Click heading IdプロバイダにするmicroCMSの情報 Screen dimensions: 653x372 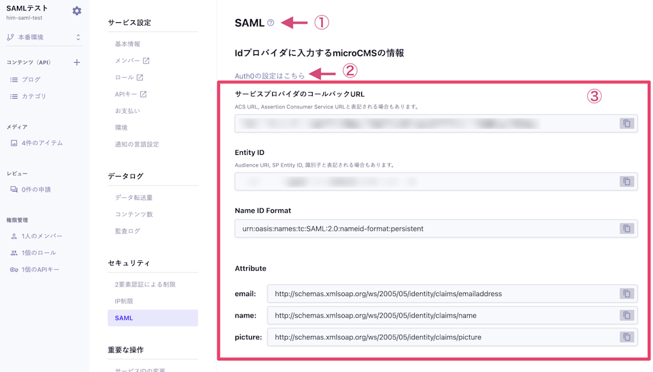(319, 53)
